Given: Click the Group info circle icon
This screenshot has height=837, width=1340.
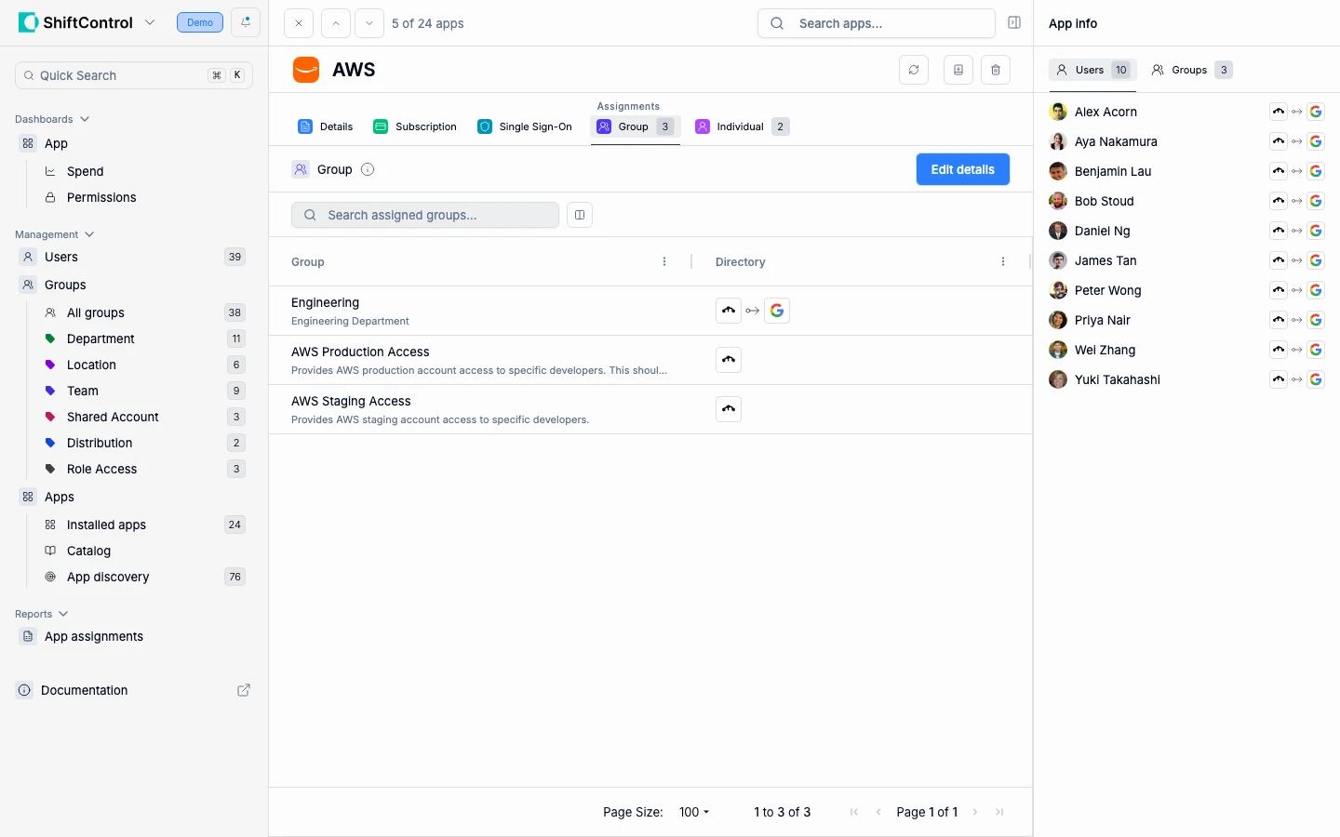Looking at the screenshot, I should pyautogui.click(x=368, y=169).
